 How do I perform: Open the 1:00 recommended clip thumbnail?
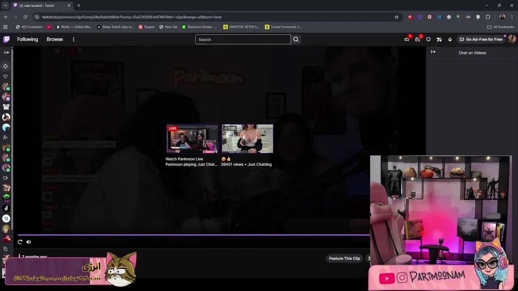point(247,139)
